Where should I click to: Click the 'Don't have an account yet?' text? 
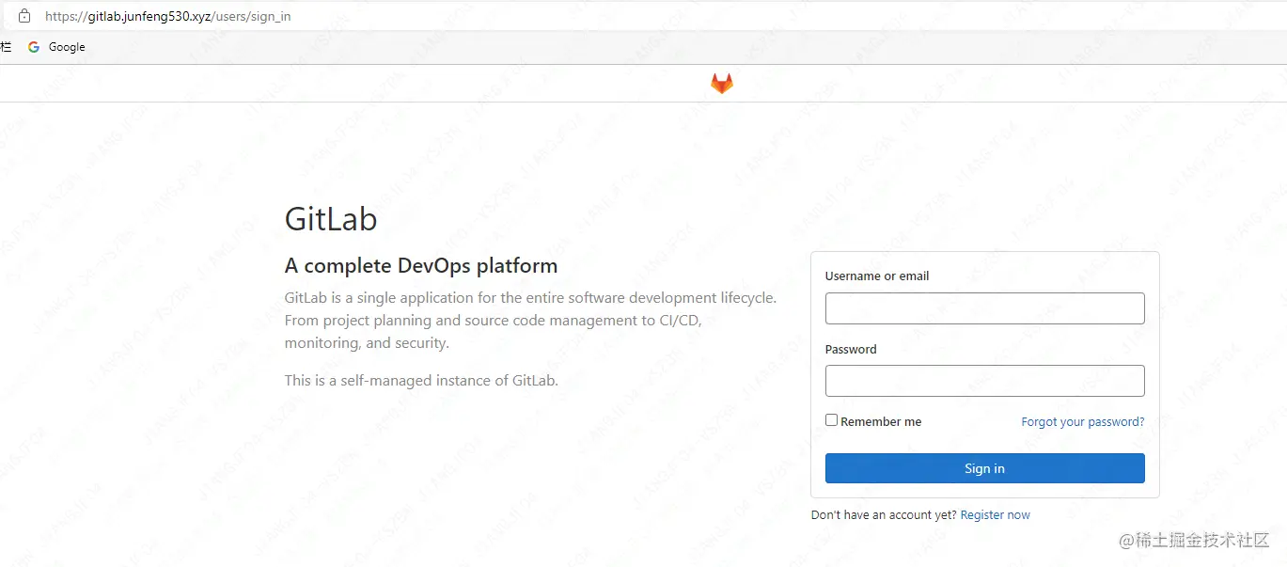(x=884, y=515)
